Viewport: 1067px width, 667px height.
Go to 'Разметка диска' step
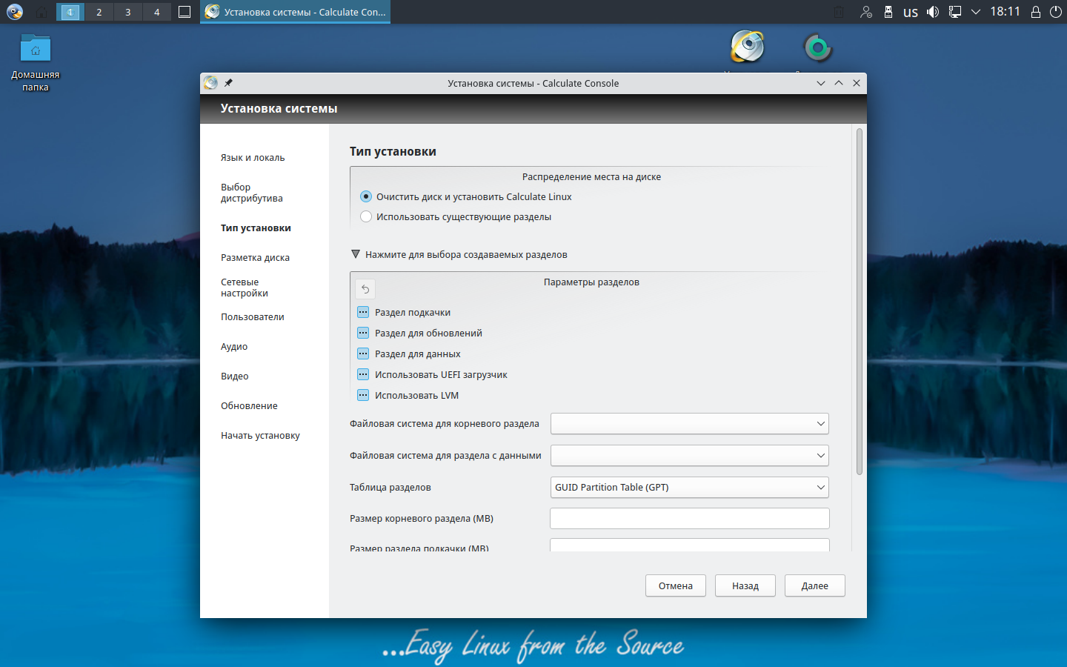coord(255,257)
